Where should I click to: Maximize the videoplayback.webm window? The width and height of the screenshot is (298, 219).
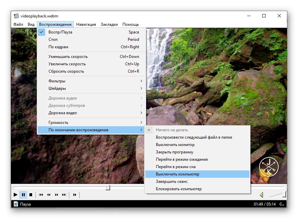click(x=264, y=16)
